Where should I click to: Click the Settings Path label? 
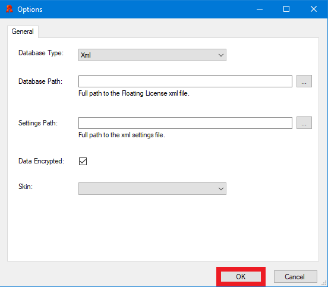[x=38, y=123]
